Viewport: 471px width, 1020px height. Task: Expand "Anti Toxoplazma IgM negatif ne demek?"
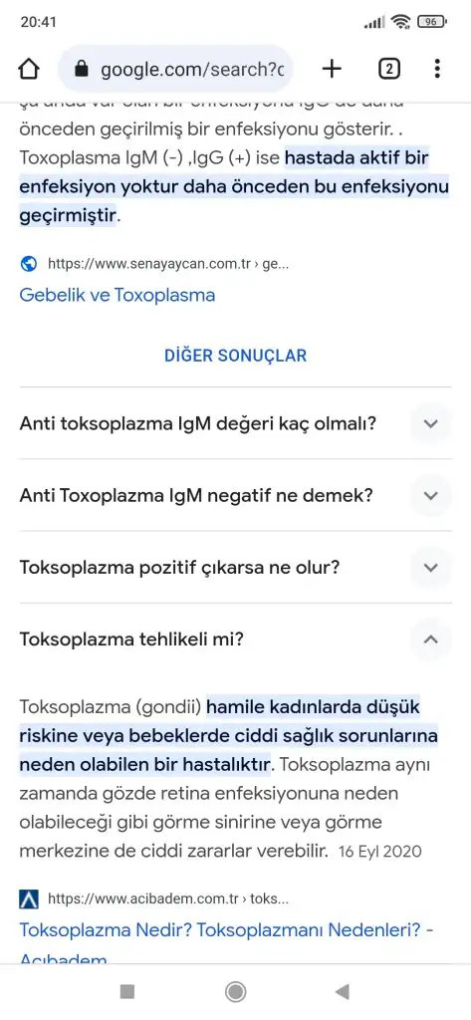tap(235, 496)
